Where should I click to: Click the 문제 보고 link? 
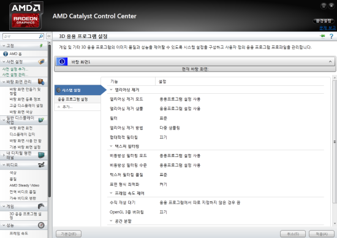(x=327, y=28)
